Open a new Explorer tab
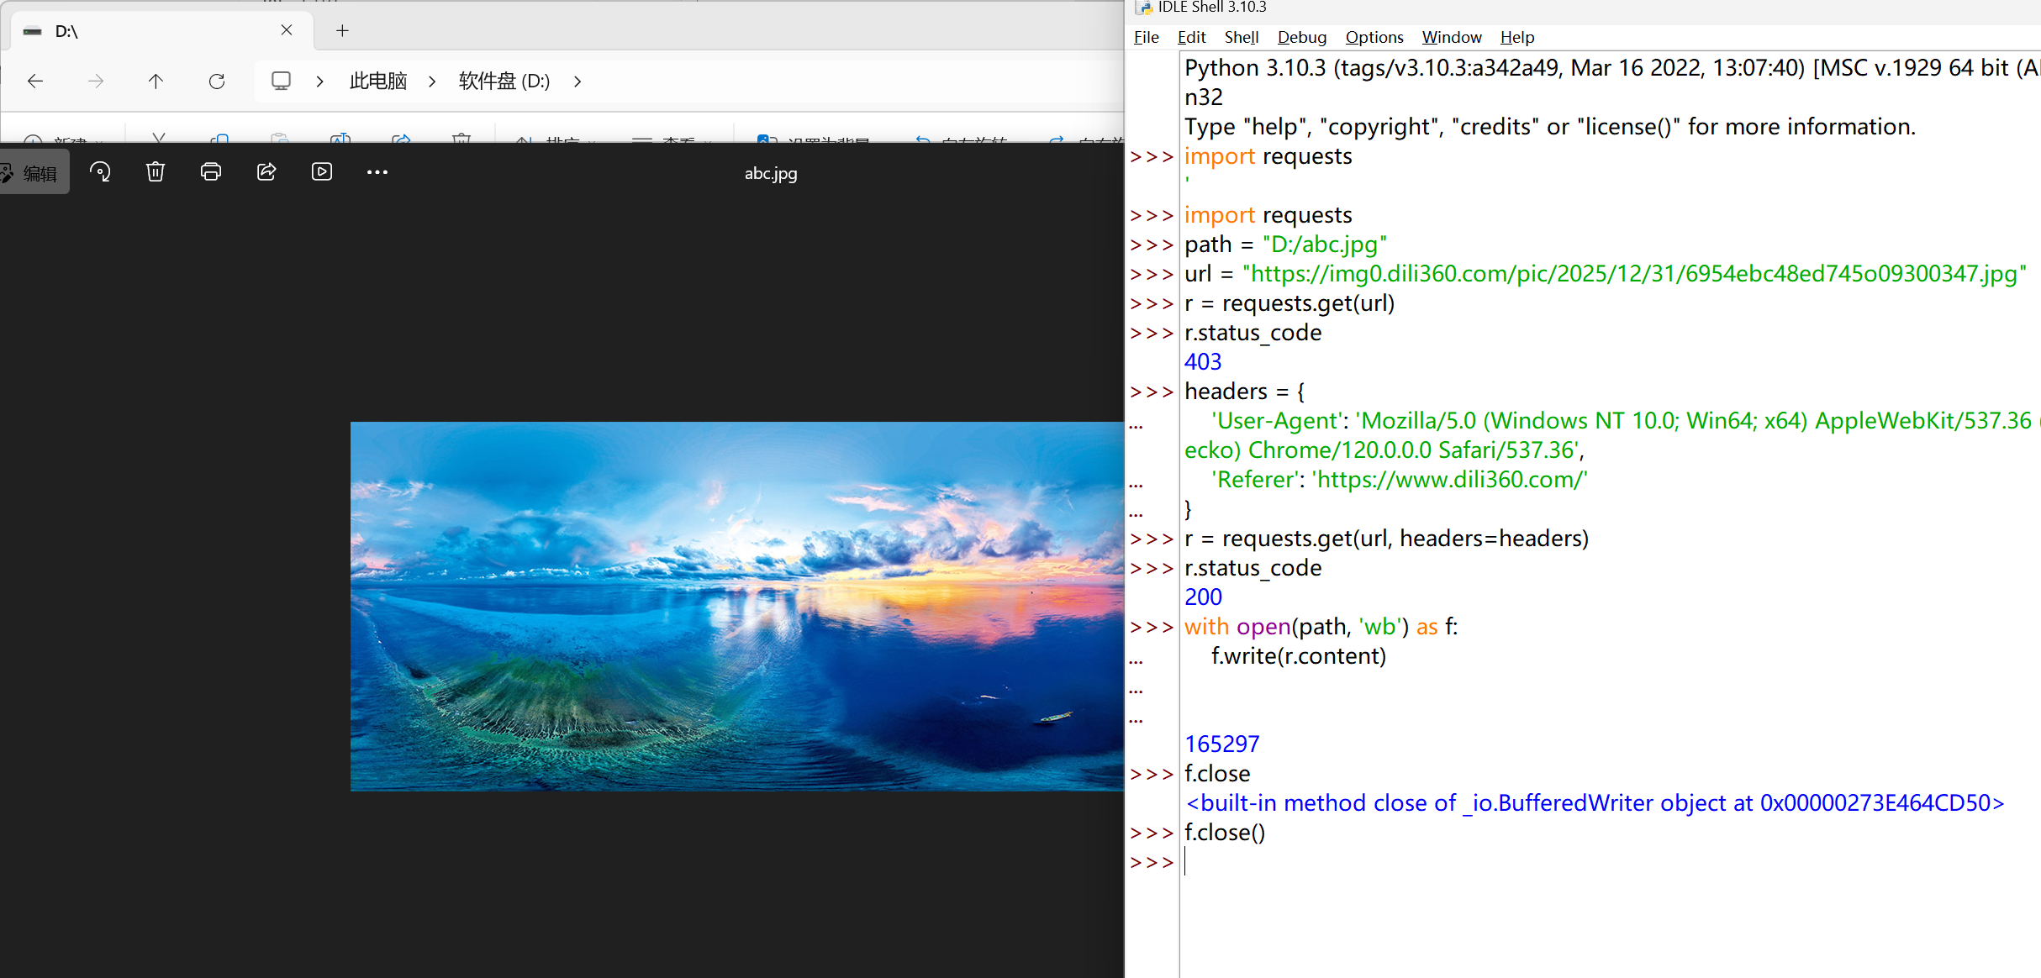 pos(342,31)
